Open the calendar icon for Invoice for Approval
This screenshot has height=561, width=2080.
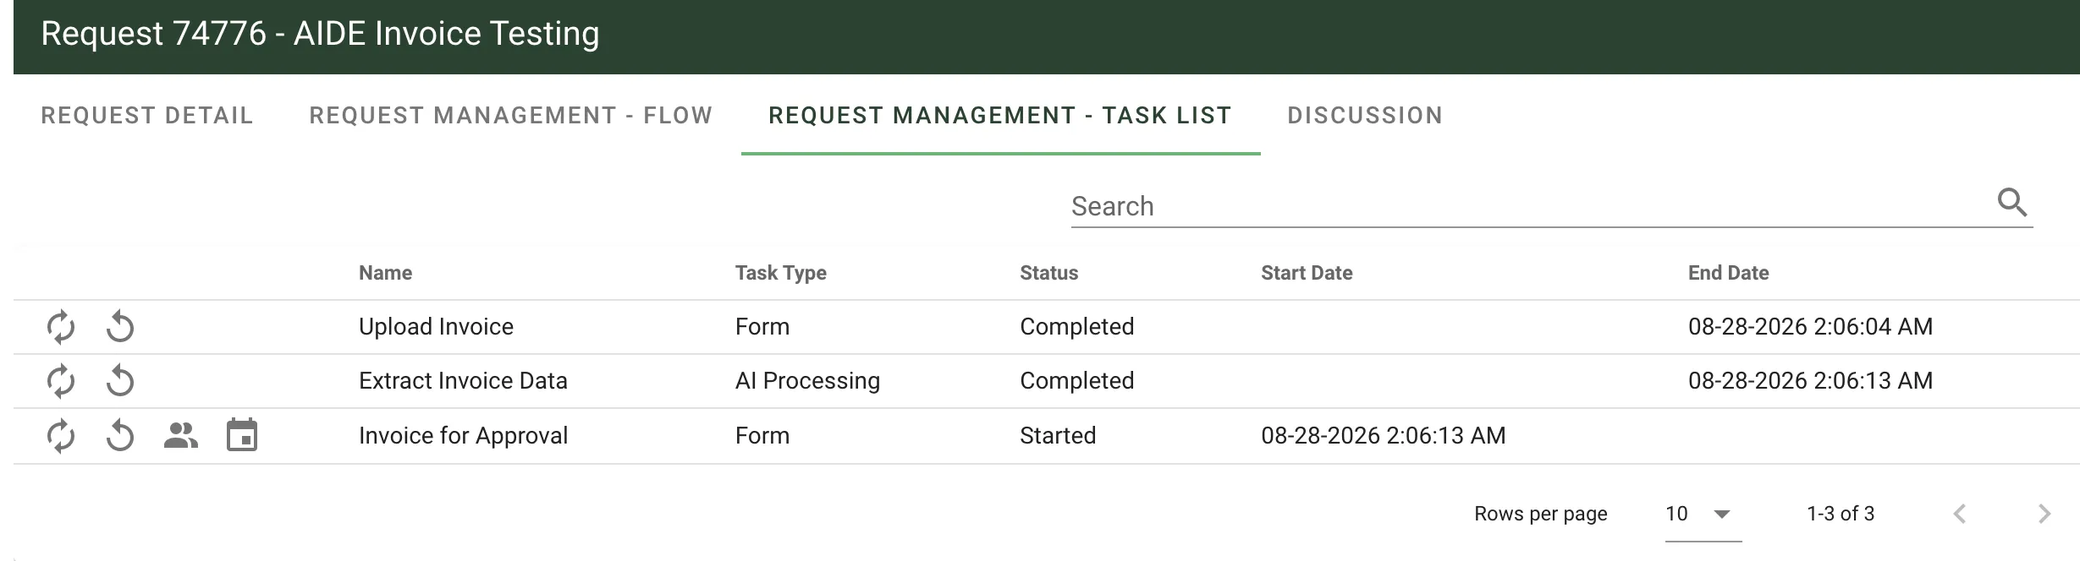[242, 435]
